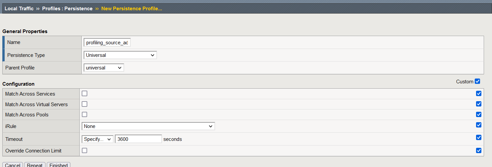Click the Name input field

107,43
